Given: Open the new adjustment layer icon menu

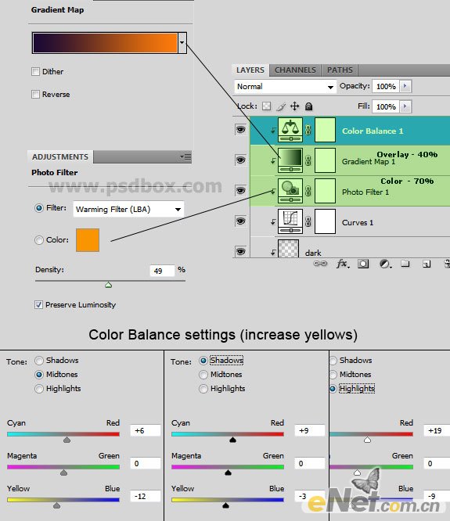Looking at the screenshot, I should (x=385, y=264).
